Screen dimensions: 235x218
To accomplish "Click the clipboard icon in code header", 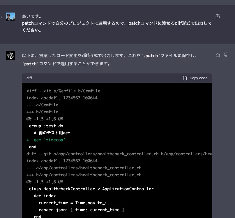I will click(x=185, y=78).
